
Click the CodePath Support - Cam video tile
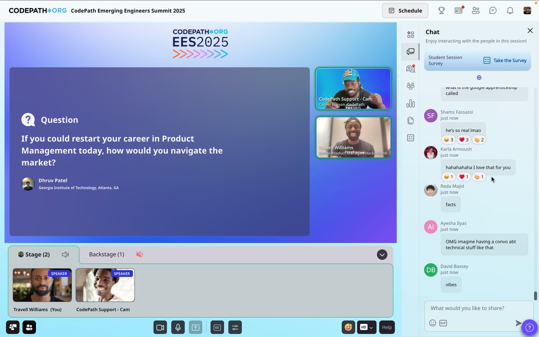coord(353,89)
